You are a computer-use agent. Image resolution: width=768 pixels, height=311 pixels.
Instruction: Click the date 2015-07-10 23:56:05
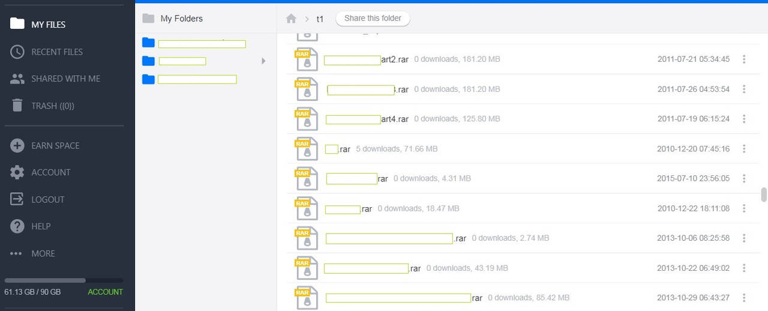click(x=693, y=178)
